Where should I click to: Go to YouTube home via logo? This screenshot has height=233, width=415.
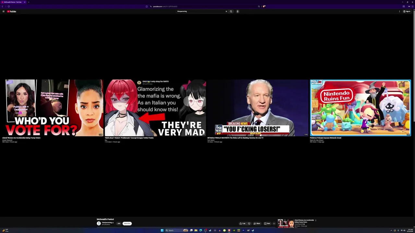click(x=12, y=11)
